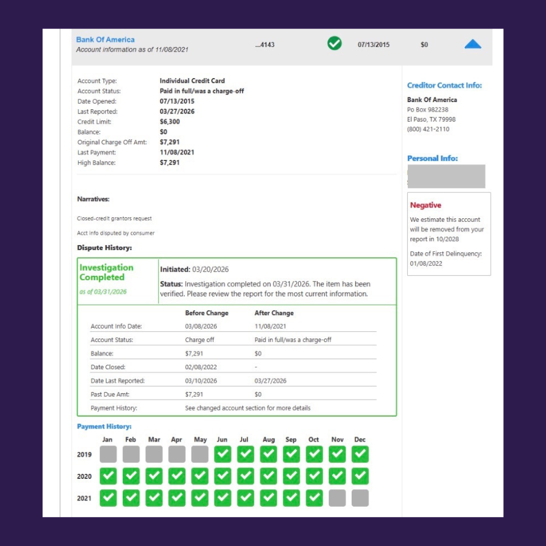Click the grey May 2019 payment box
546x546 pixels.
click(x=200, y=454)
